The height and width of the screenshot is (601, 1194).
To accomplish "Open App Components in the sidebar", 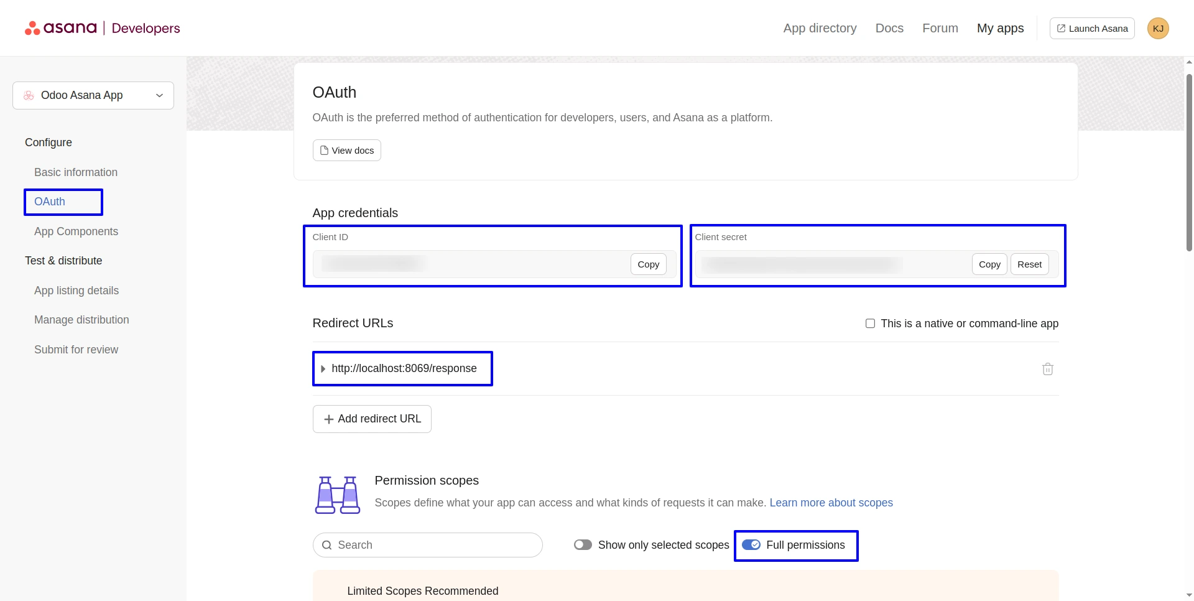I will tap(76, 231).
